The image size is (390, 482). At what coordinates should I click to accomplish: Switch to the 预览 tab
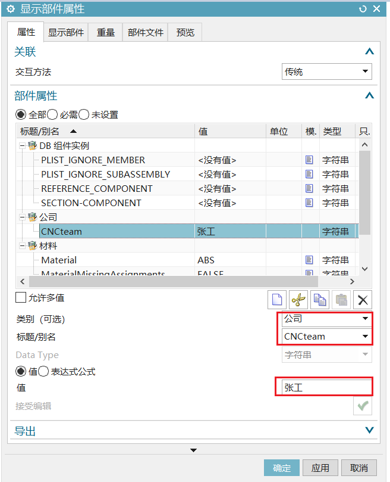point(185,32)
